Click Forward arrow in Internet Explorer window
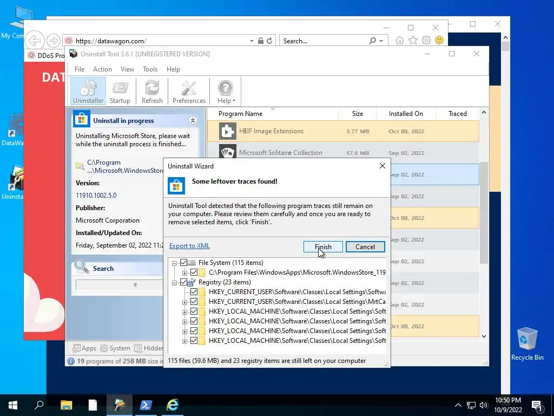This screenshot has height=416, width=554. pyautogui.click(x=53, y=41)
